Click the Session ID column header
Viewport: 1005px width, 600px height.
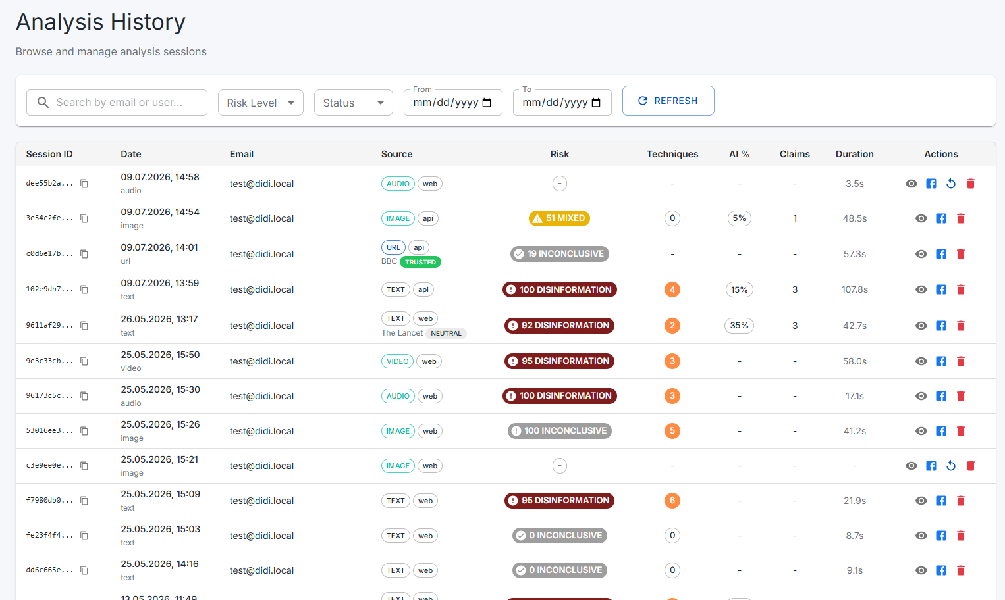(x=49, y=154)
